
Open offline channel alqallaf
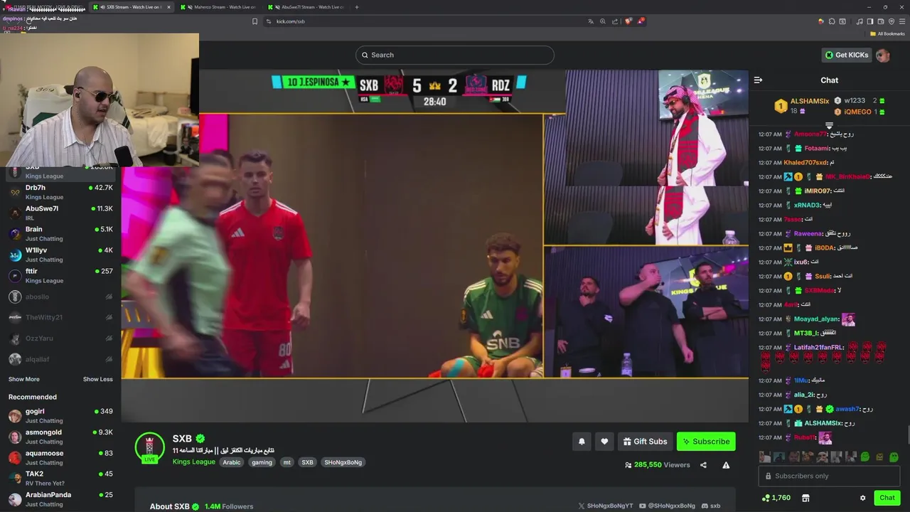pyautogui.click(x=60, y=359)
